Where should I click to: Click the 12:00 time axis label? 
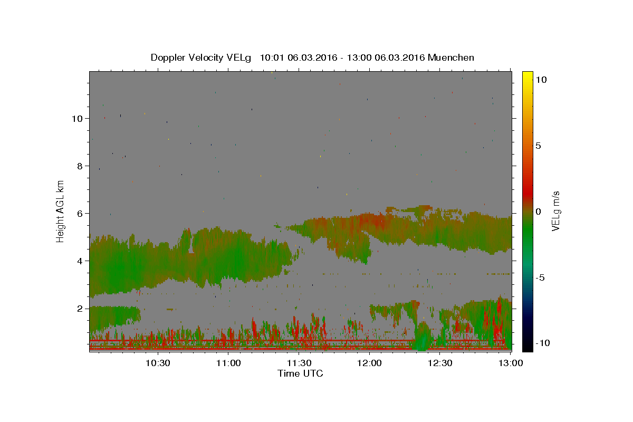click(x=369, y=363)
